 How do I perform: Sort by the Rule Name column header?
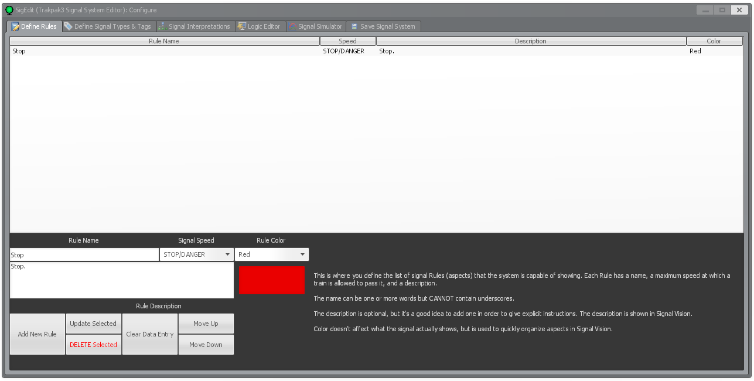pyautogui.click(x=164, y=41)
